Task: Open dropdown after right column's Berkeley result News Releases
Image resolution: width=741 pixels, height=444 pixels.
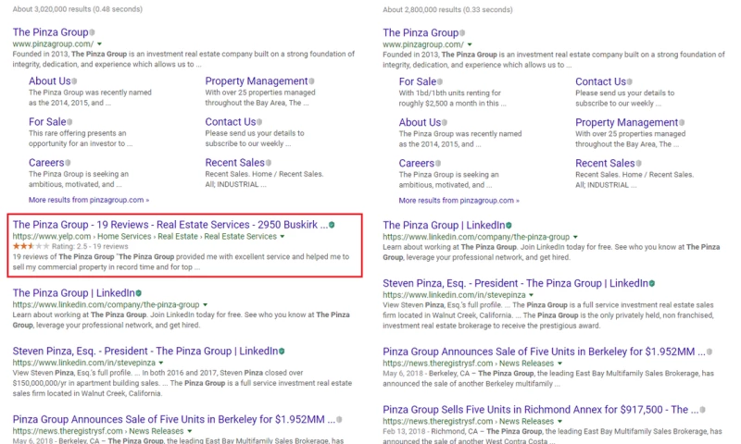Action: click(x=560, y=364)
